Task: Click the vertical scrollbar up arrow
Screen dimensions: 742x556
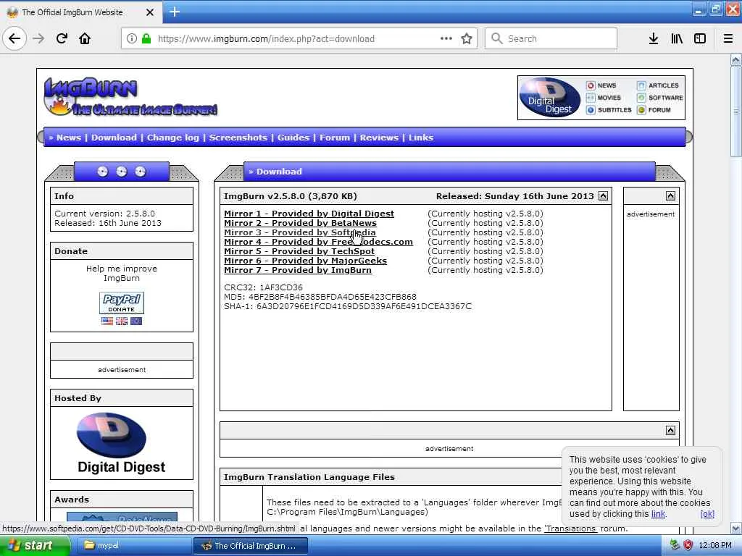Action: (736, 60)
